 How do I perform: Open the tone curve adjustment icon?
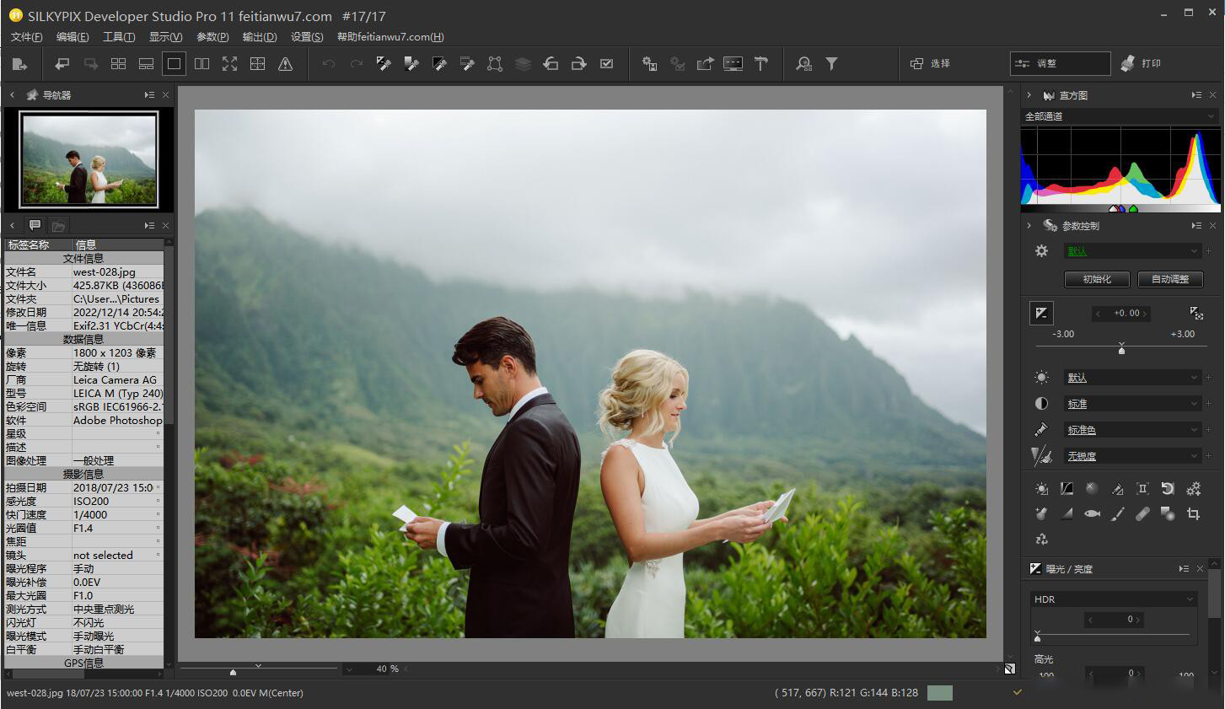tap(1067, 488)
